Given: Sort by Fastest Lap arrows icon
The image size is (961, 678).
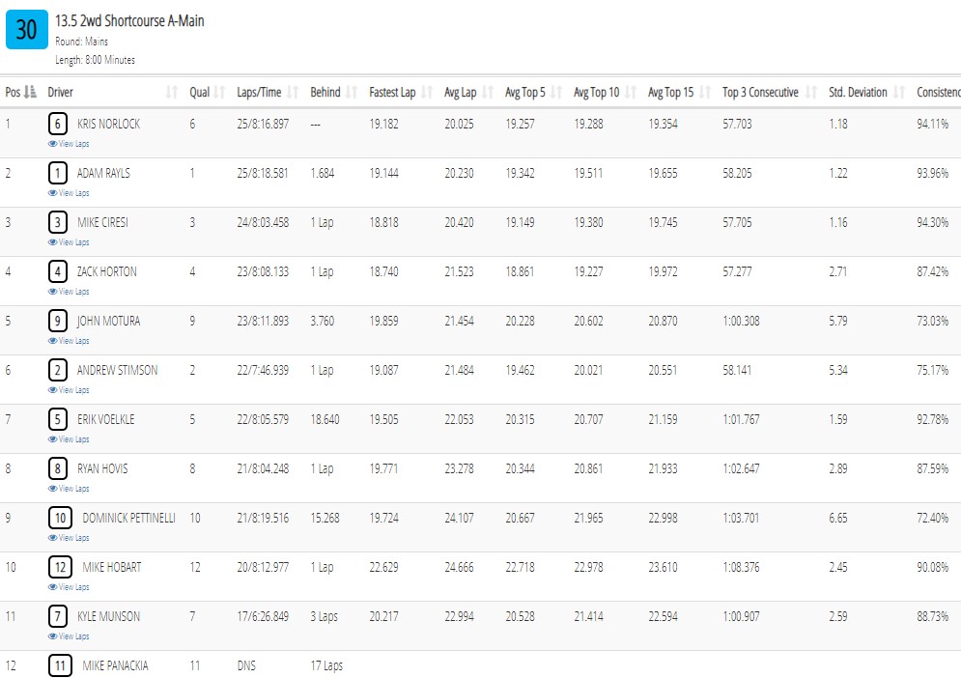Looking at the screenshot, I should click(x=427, y=93).
